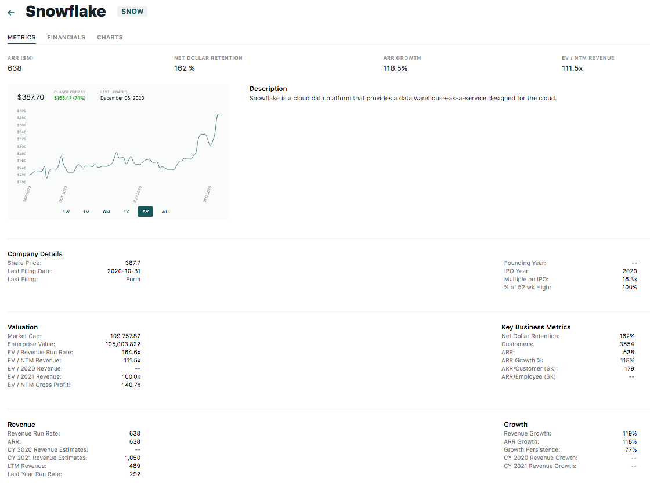Click the December 06, 2020 date
650x486 pixels.
coord(122,98)
